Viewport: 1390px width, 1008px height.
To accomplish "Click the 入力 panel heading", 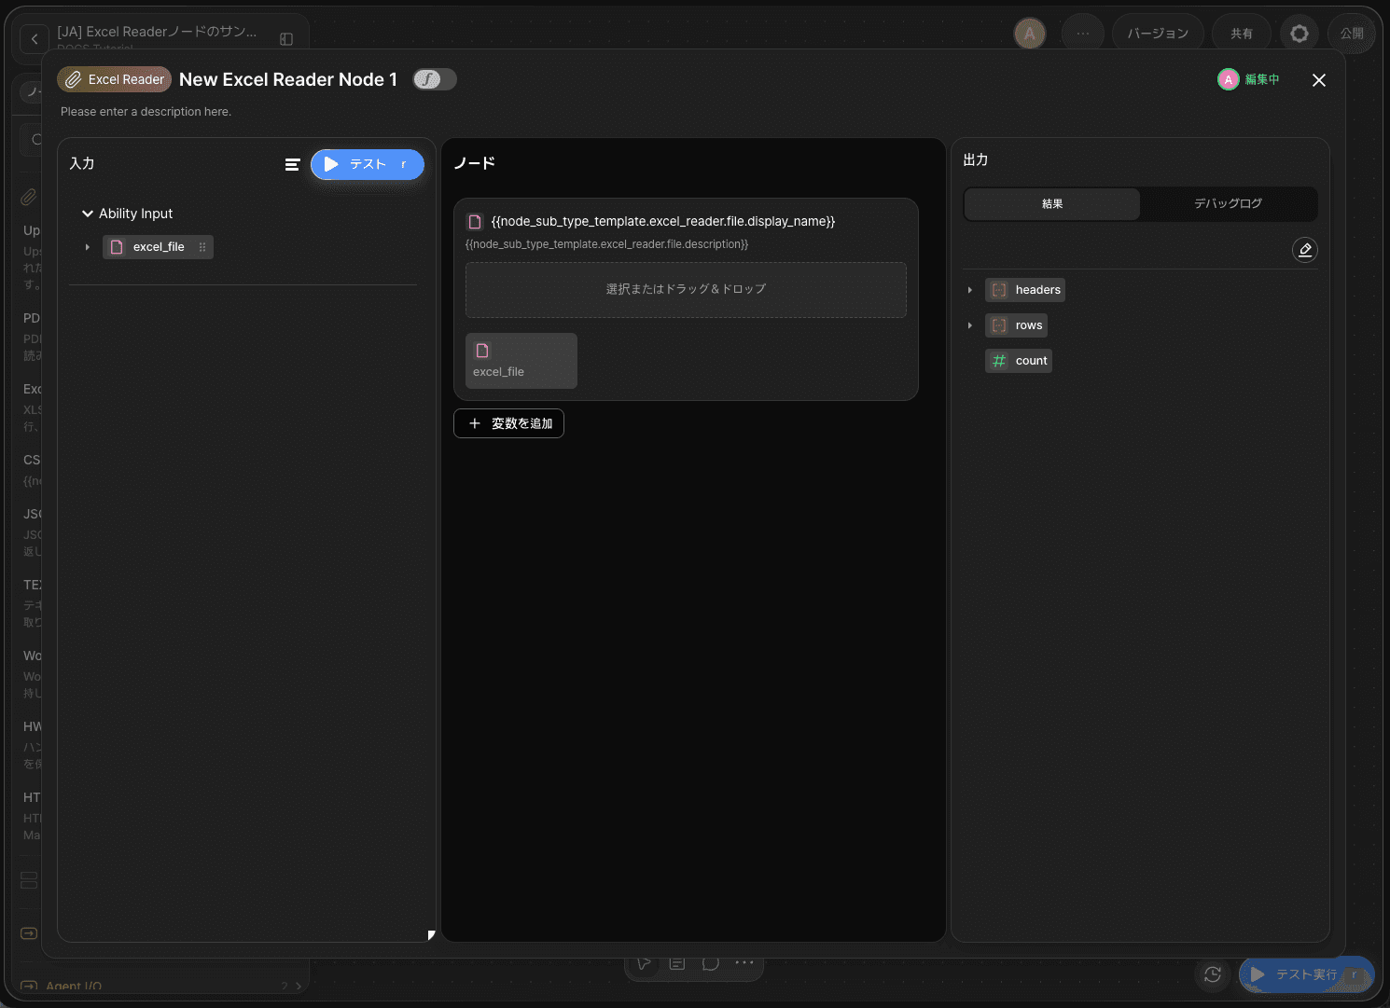I will coord(82,163).
